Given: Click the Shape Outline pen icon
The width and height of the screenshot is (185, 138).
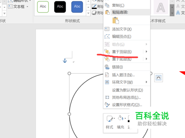Looking at the screenshot, I should point(94,7).
